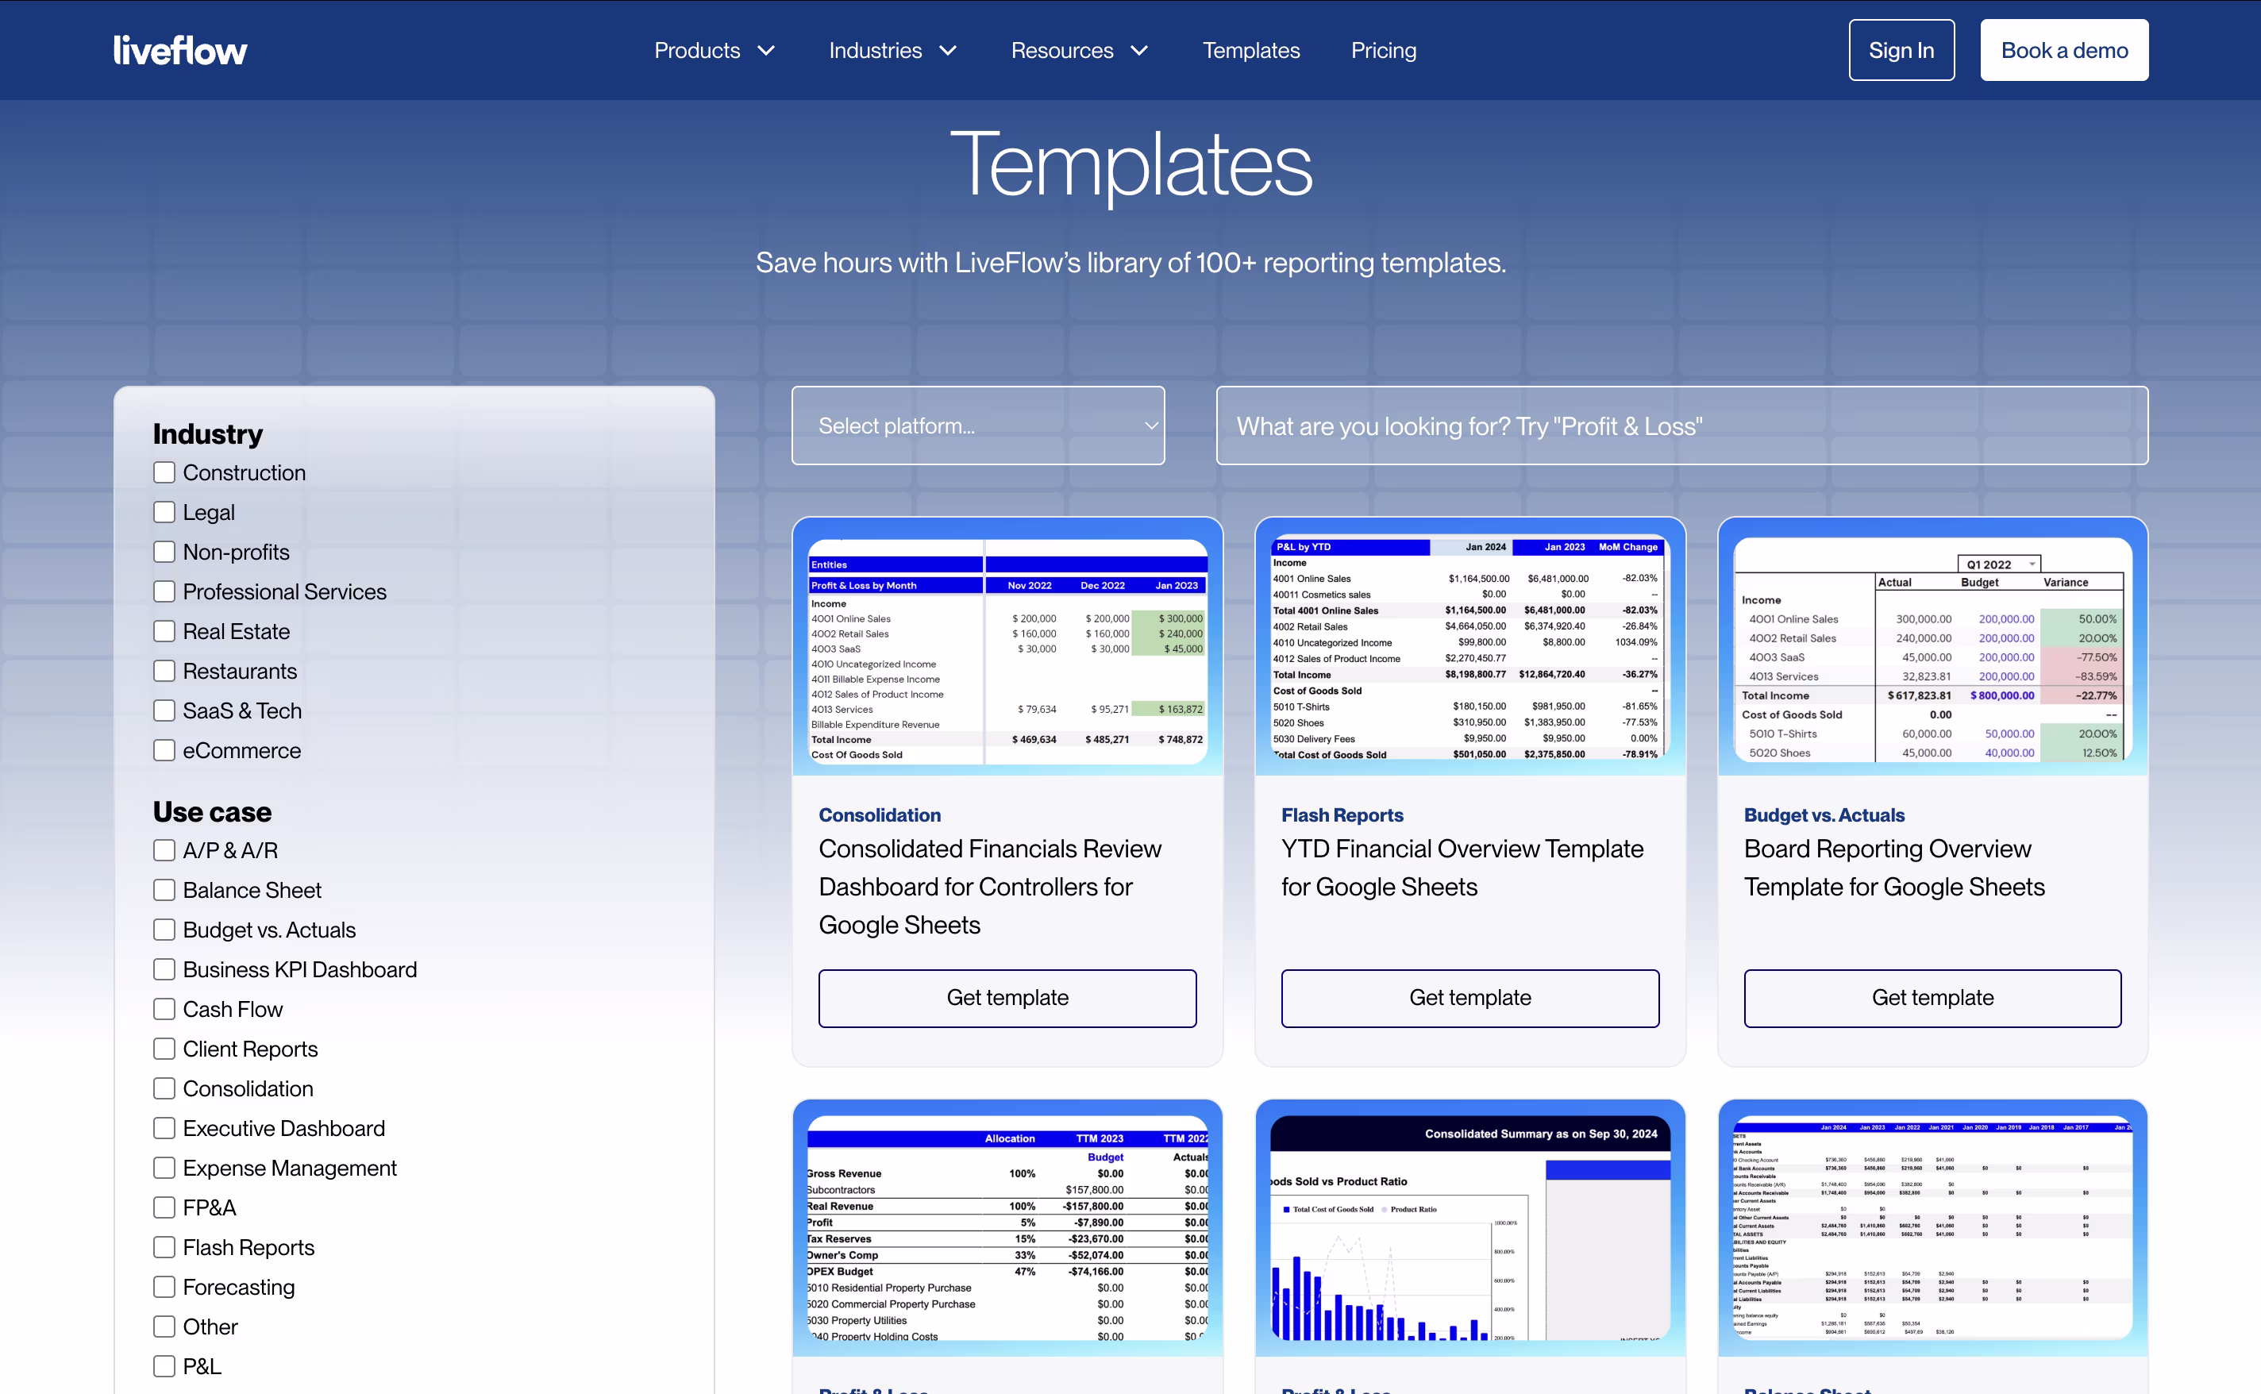Open the Q1 2022 budget variance thumbnail
The image size is (2261, 1394).
(1932, 646)
